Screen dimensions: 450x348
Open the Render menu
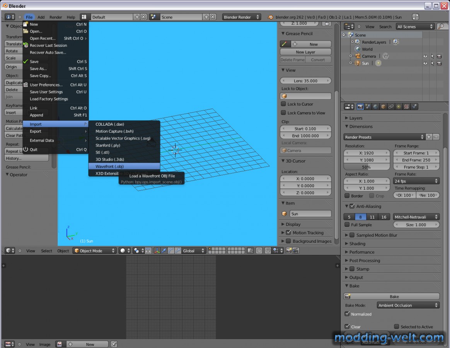tap(55, 17)
